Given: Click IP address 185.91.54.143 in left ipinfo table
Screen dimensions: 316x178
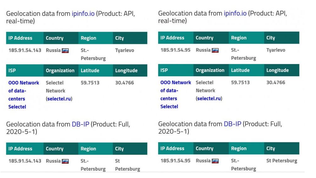Looking at the screenshot, I should point(25,50).
